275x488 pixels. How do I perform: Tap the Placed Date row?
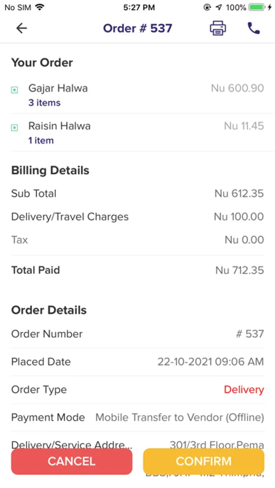pyautogui.click(x=137, y=362)
